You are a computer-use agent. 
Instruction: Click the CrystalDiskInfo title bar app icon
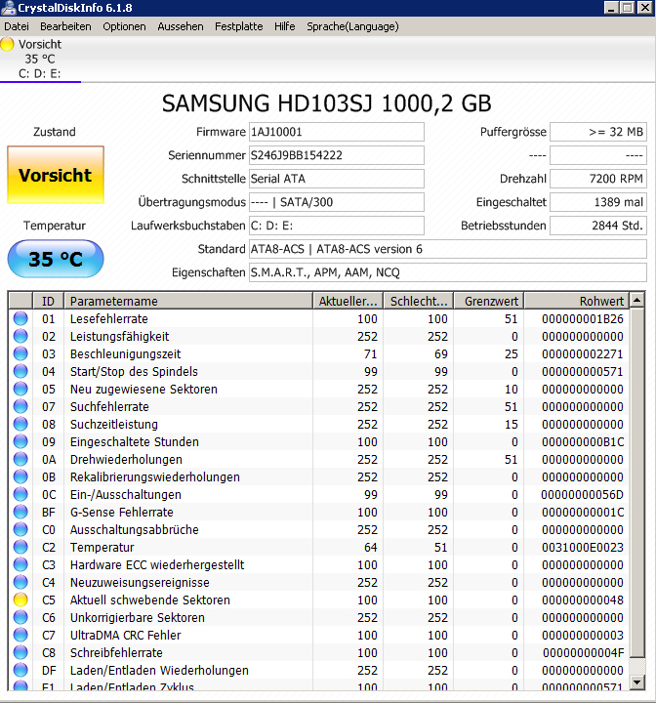(x=8, y=8)
